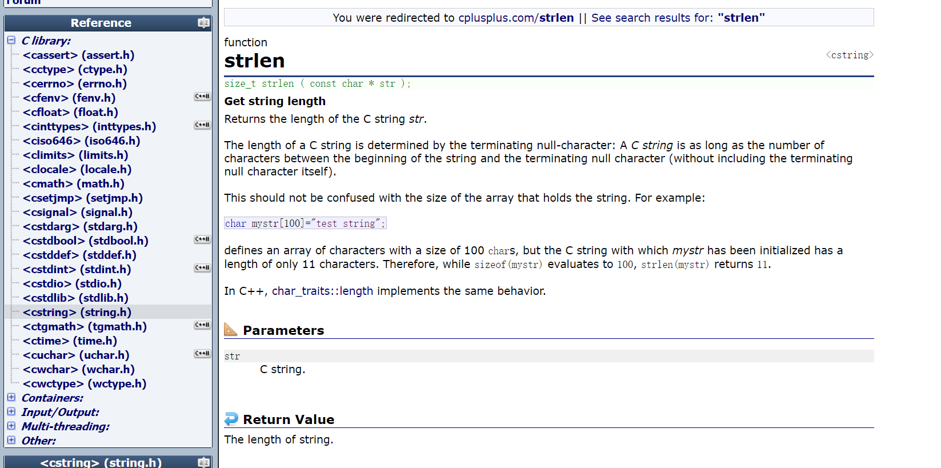Collapse the C library tree node
941x468 pixels.
click(x=11, y=41)
